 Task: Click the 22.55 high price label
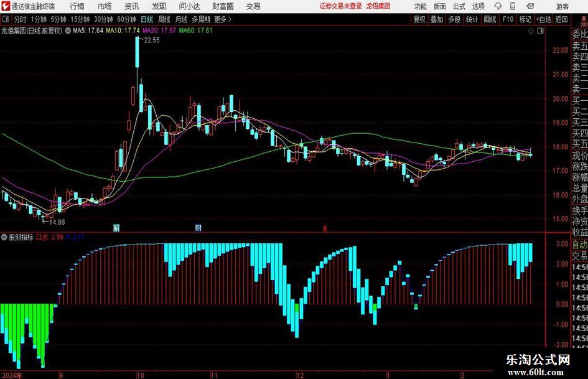(152, 40)
